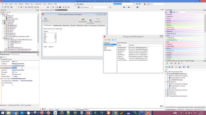Screen dimensions: 206x115
Task: Select Binding Expressions in Categories list
Action: [x=109, y=46]
